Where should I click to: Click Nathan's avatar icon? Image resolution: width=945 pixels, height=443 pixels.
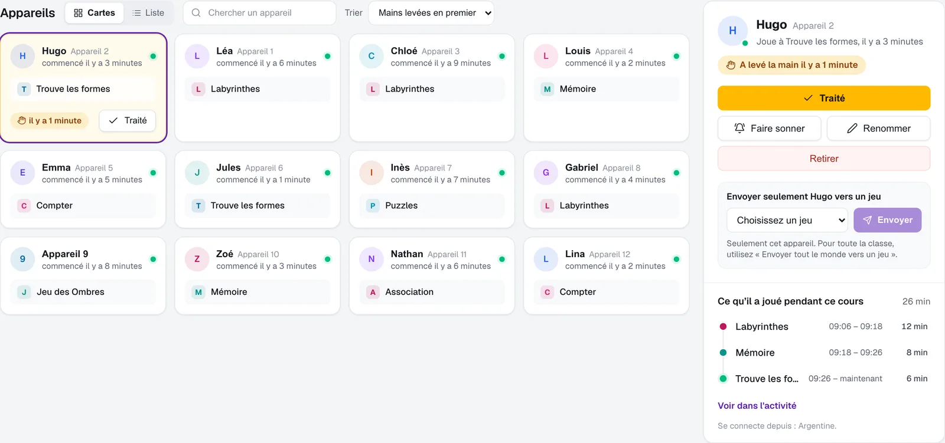pos(372,259)
